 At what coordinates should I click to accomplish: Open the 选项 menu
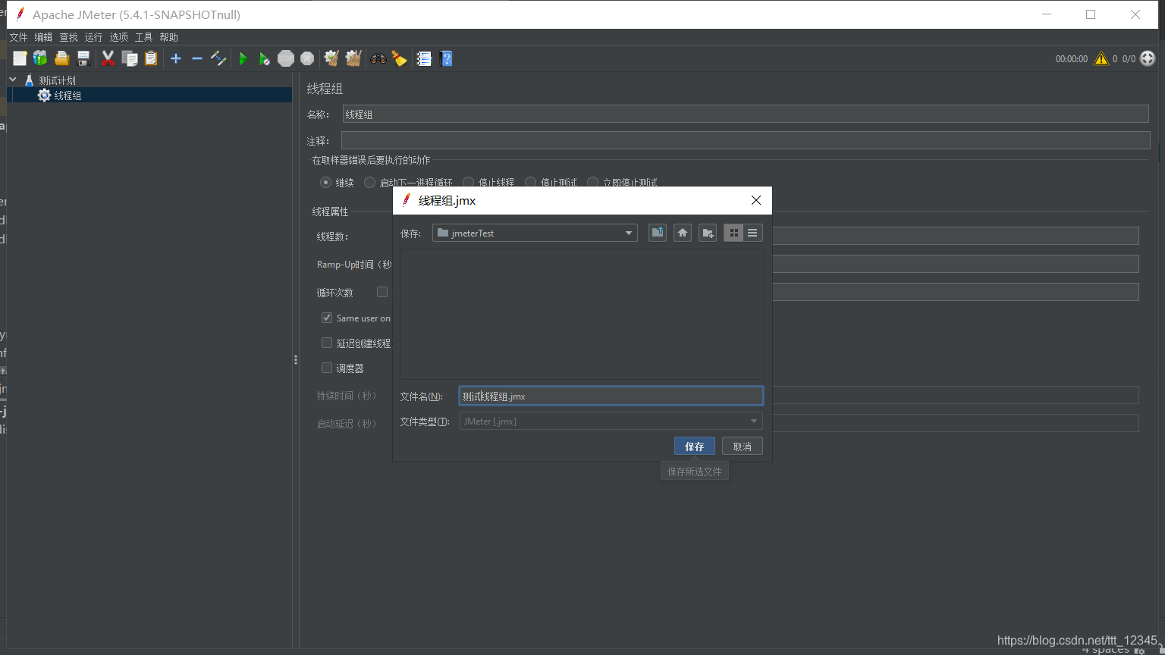pos(118,37)
